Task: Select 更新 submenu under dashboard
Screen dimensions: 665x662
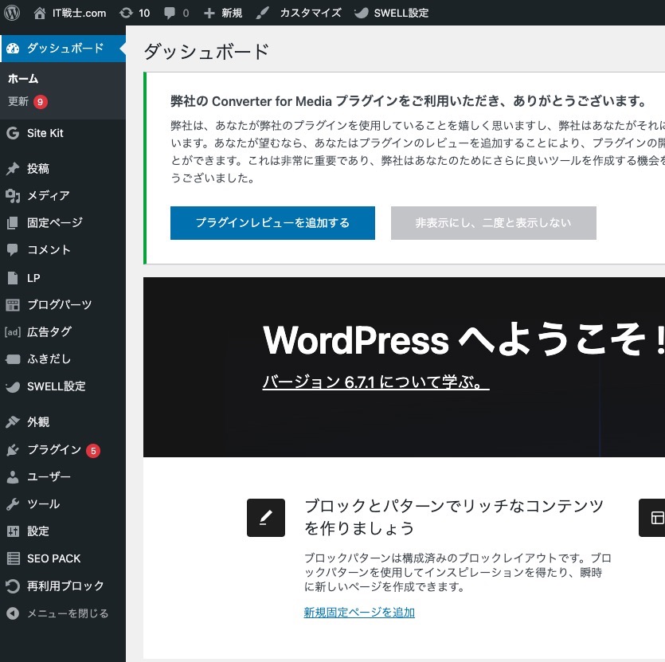Action: click(19, 101)
